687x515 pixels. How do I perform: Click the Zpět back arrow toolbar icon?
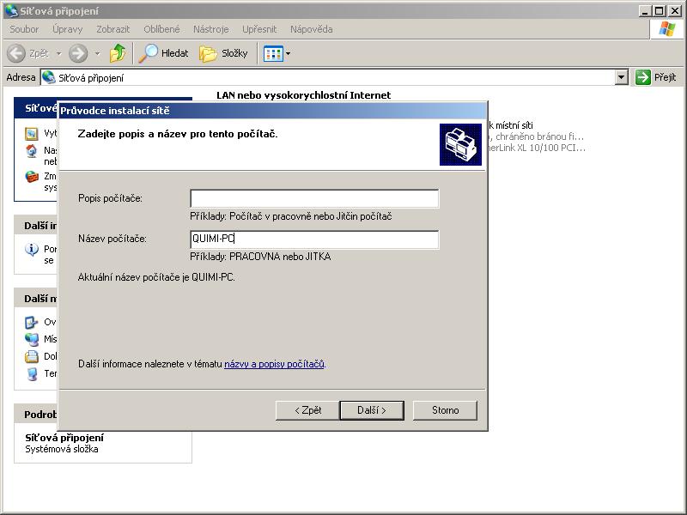pos(16,53)
